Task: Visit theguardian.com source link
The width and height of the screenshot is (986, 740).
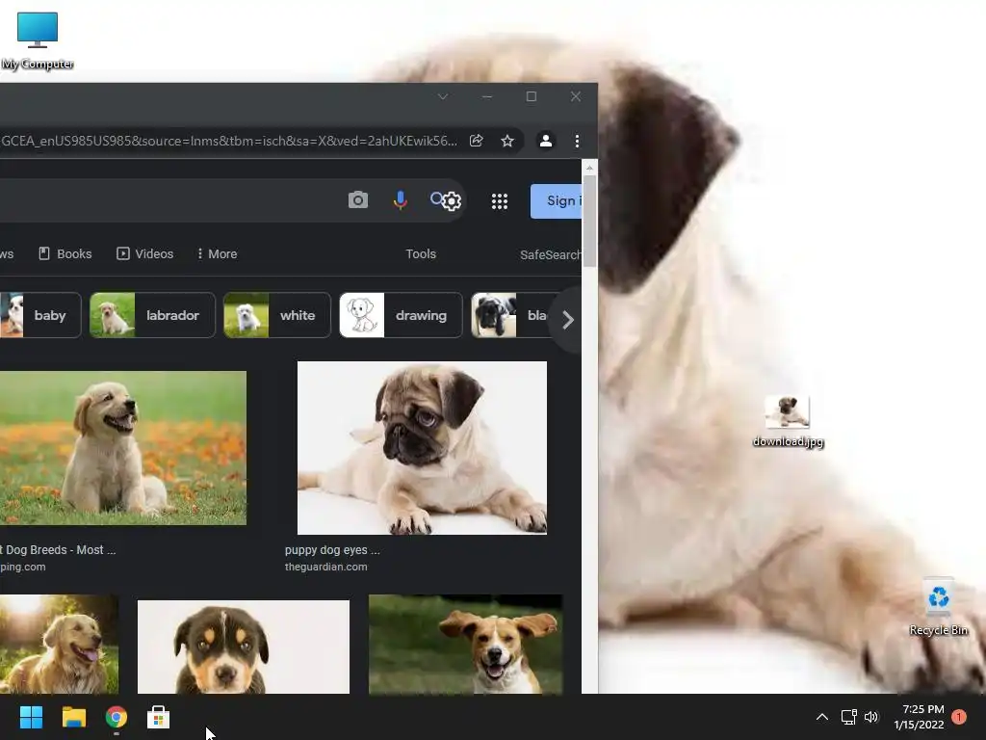Action: (x=325, y=567)
